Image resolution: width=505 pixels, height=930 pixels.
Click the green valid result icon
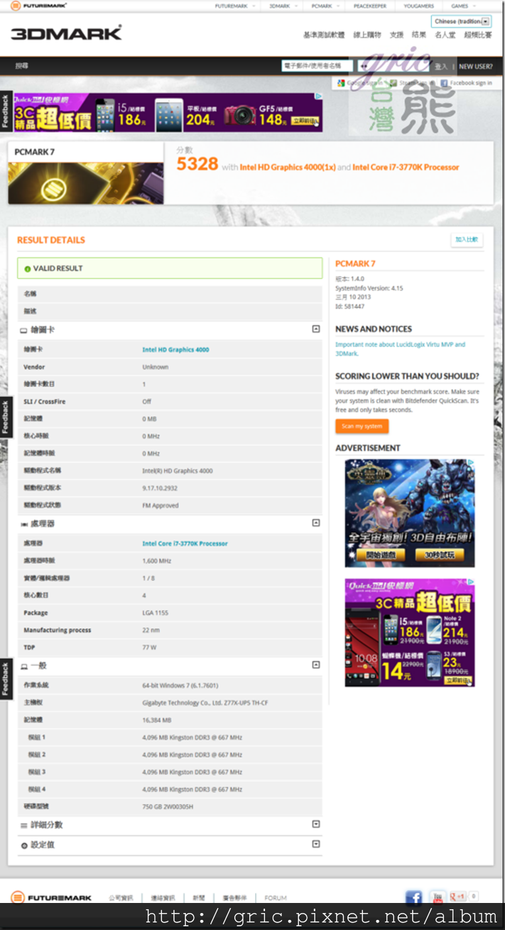[27, 268]
